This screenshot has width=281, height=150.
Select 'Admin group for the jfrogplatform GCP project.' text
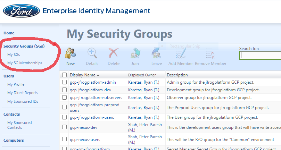coord(210,82)
